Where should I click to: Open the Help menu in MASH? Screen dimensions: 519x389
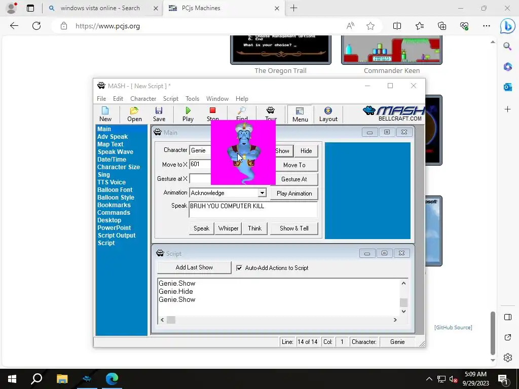242,99
